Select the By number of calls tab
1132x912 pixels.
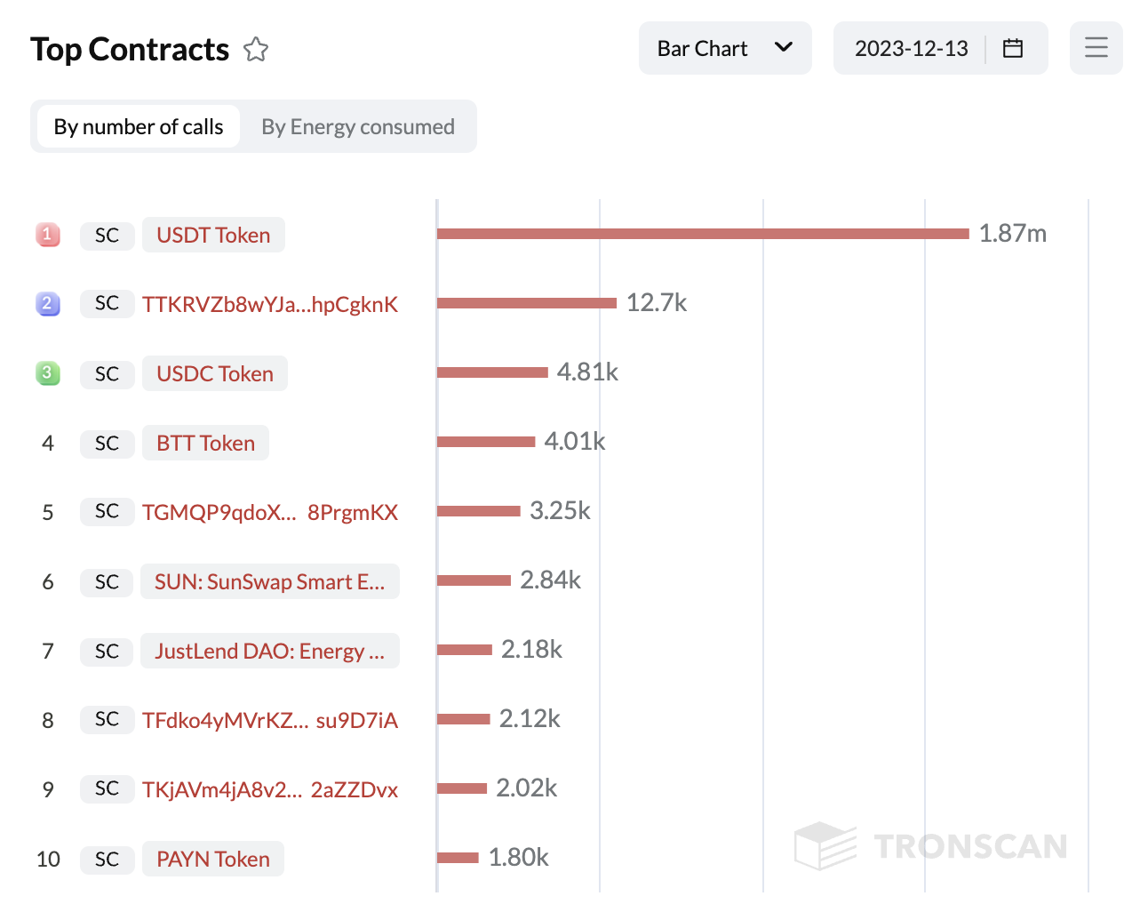point(139,127)
